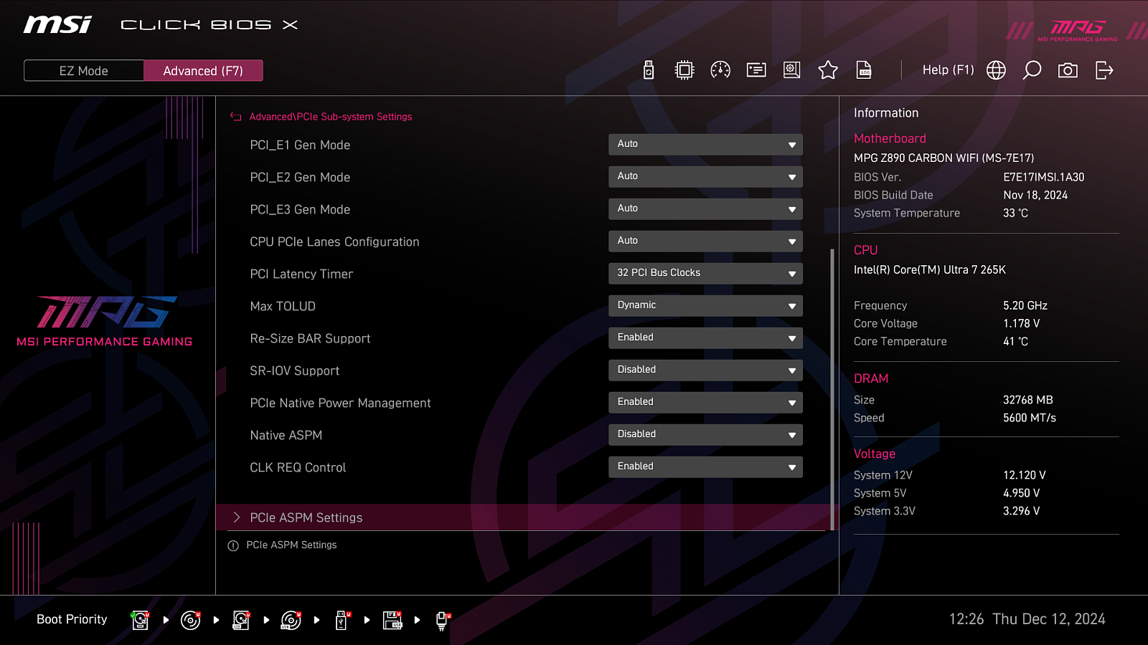
Task: Click the Native ASPM label
Action: [x=286, y=435]
